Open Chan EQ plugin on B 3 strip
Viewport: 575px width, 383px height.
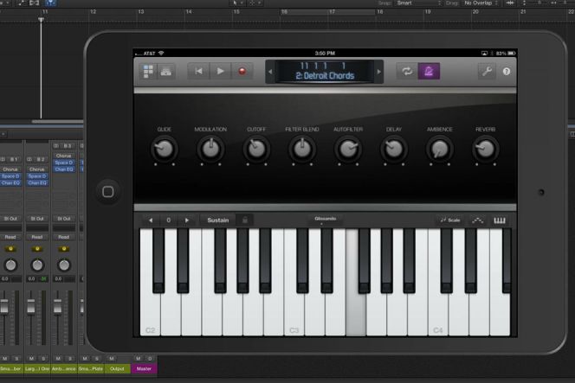click(64, 169)
